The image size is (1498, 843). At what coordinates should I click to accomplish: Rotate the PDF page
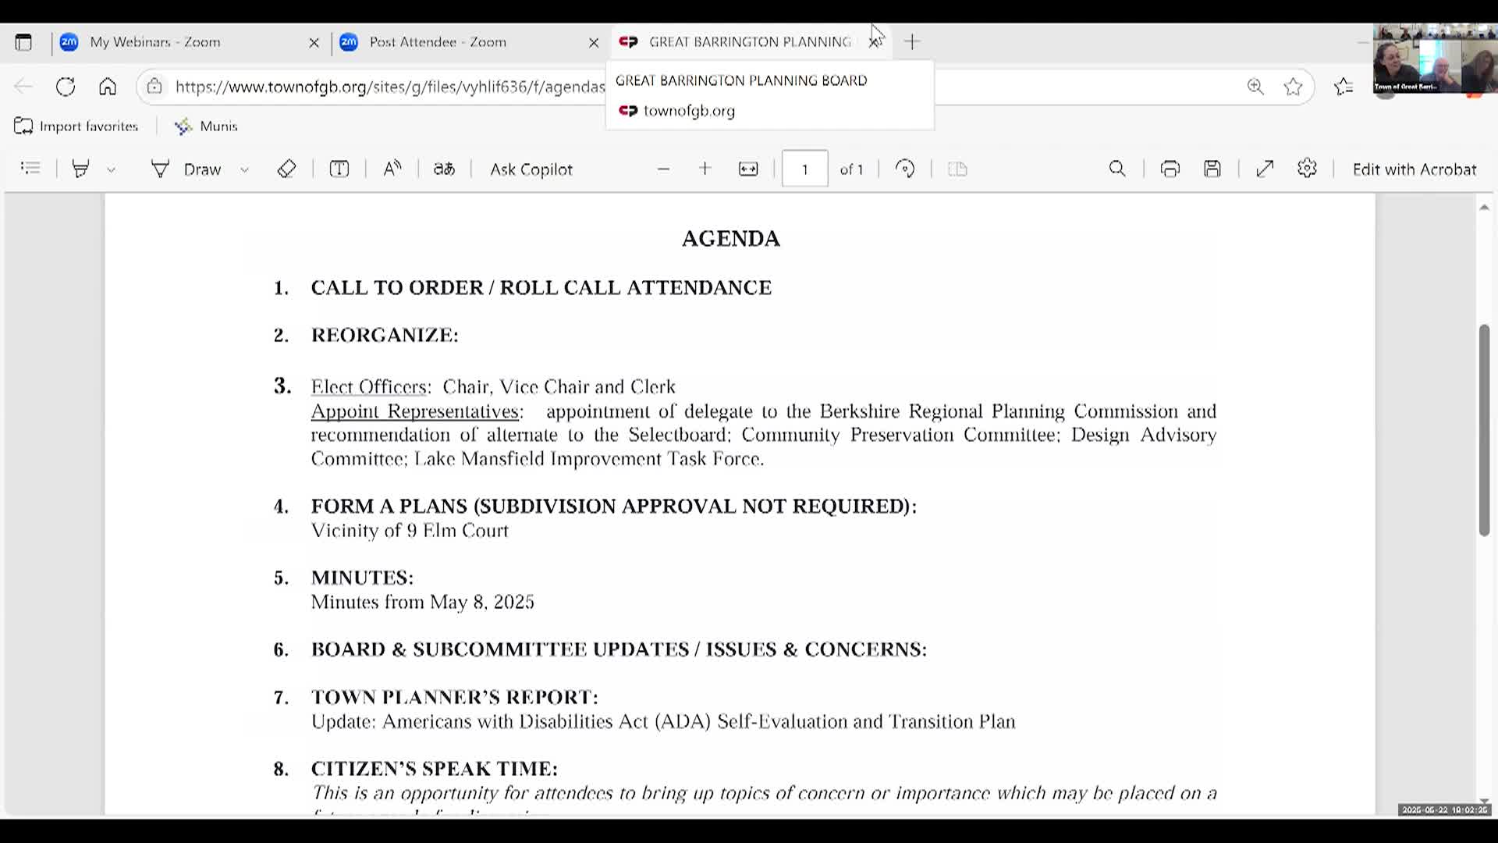(x=905, y=169)
